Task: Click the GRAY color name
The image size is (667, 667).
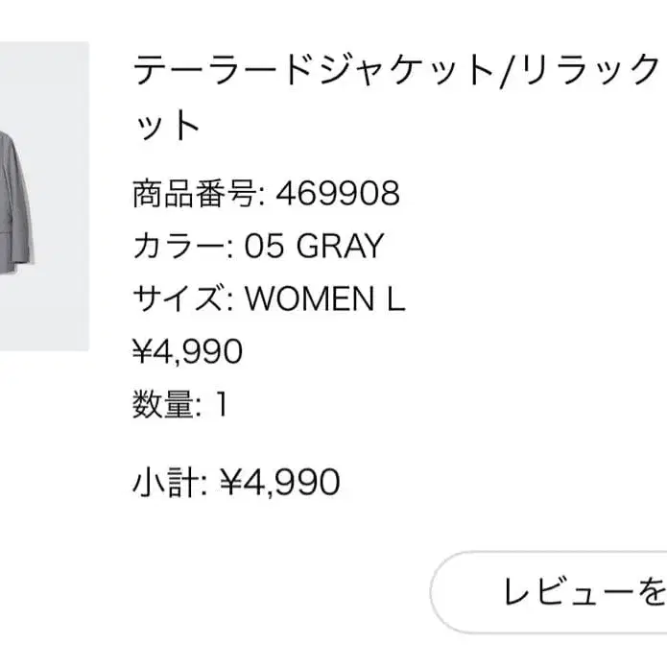Action: pyautogui.click(x=339, y=248)
